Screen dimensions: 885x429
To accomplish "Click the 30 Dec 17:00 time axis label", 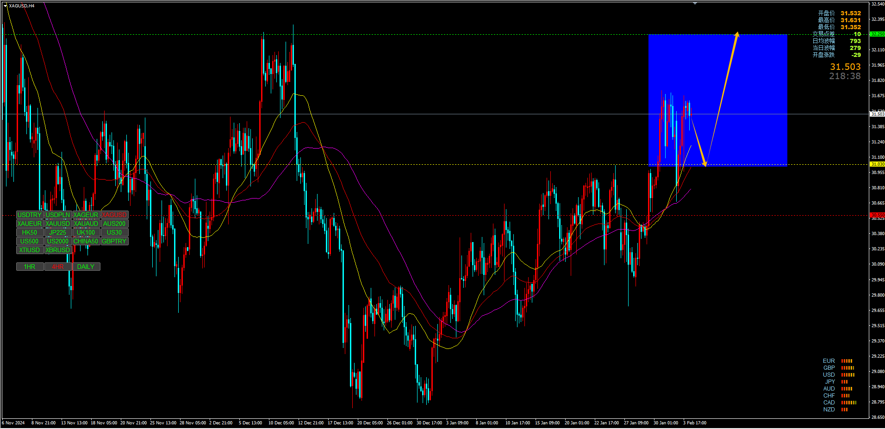I will point(429,423).
